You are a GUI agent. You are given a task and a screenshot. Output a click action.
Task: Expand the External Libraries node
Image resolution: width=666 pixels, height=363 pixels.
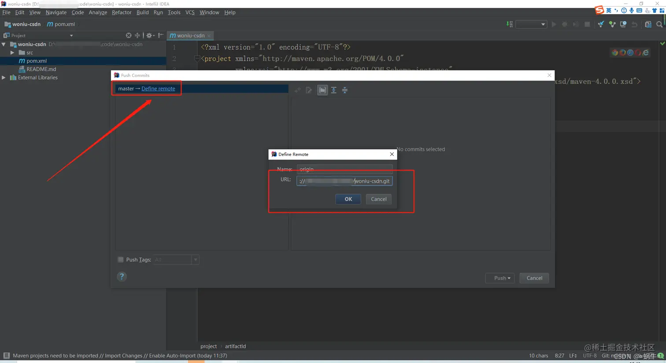coord(4,77)
